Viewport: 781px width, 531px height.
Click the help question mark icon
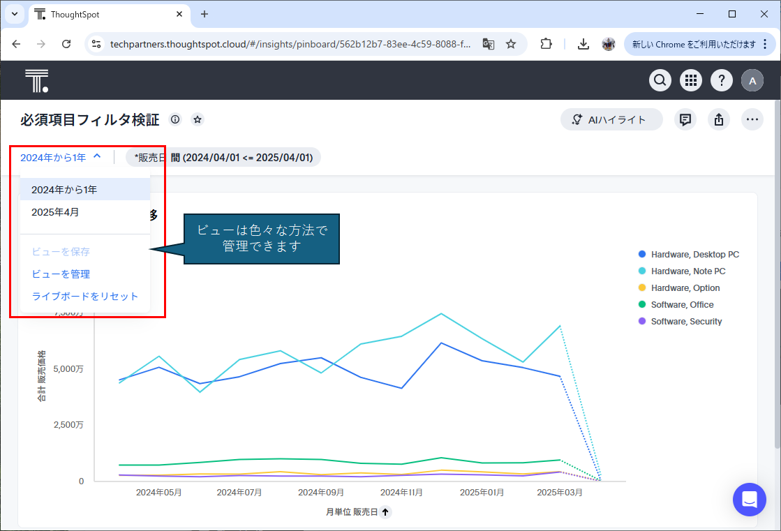click(722, 81)
